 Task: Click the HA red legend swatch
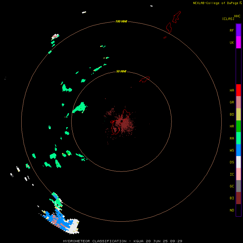(238, 90)
